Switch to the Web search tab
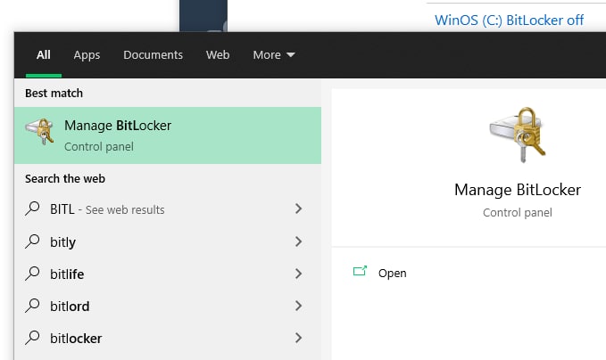The height and width of the screenshot is (360, 606). click(218, 54)
